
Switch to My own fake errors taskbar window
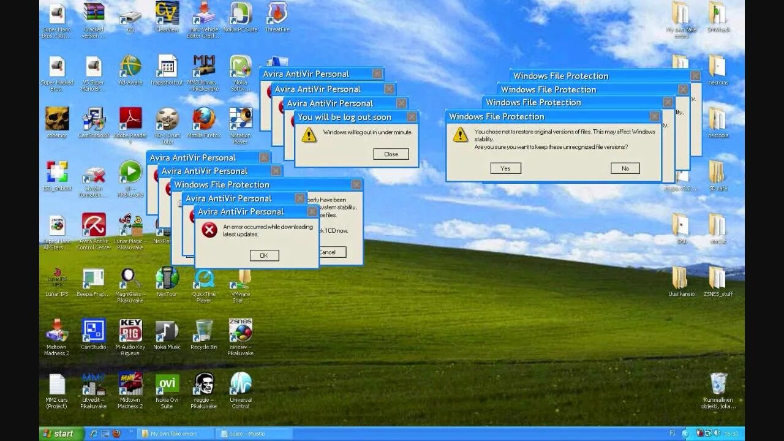point(176,434)
